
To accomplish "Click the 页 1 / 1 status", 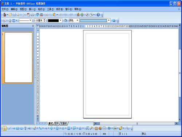I will pyautogui.click(x=123, y=134).
